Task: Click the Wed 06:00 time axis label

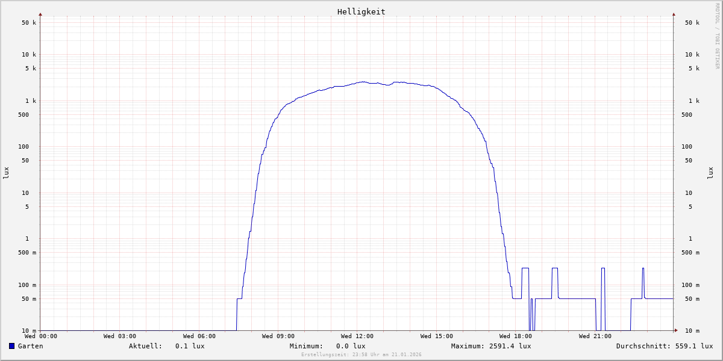Action: (199, 336)
